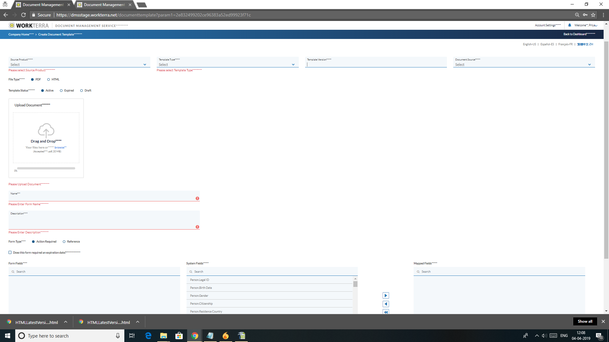Check 'Does this form required an expiration date'

10,252
